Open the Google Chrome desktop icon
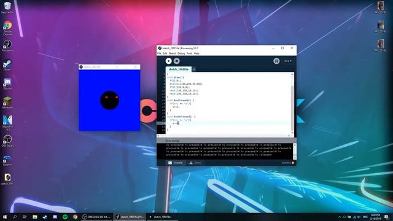 click(7, 28)
